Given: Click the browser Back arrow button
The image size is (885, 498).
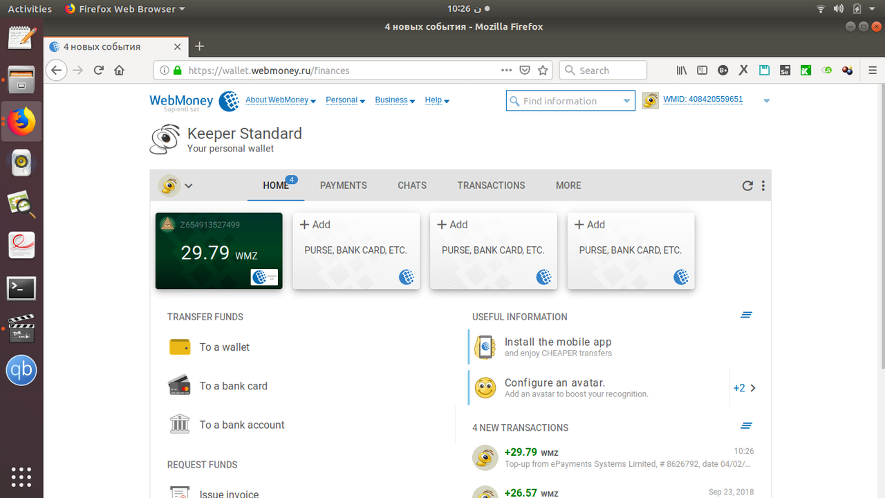Looking at the screenshot, I should pos(57,70).
